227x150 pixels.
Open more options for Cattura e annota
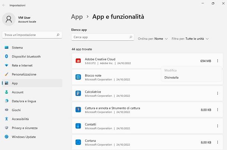[x=217, y=110]
